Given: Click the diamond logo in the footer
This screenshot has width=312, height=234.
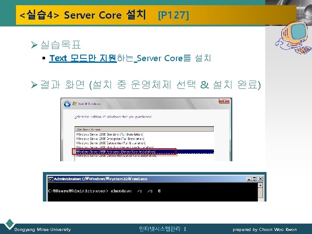Looking at the screenshot, I should coord(10,224).
